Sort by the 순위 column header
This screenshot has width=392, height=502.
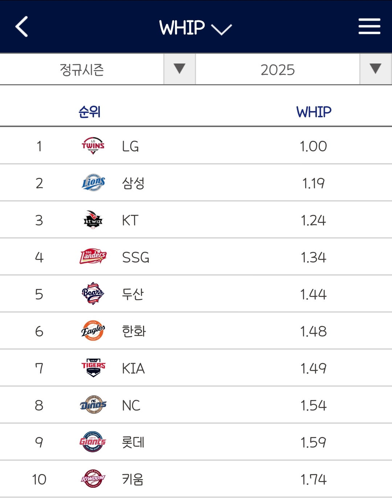89,112
